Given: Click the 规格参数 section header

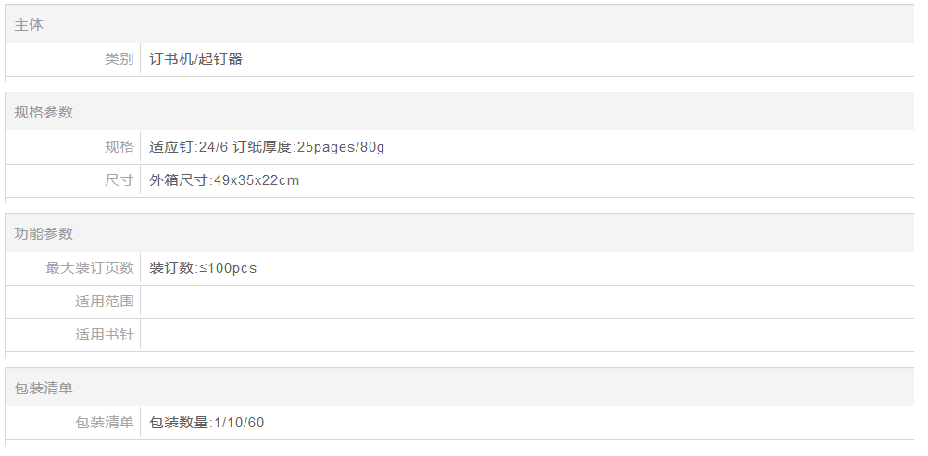Looking at the screenshot, I should pyautogui.click(x=44, y=113).
